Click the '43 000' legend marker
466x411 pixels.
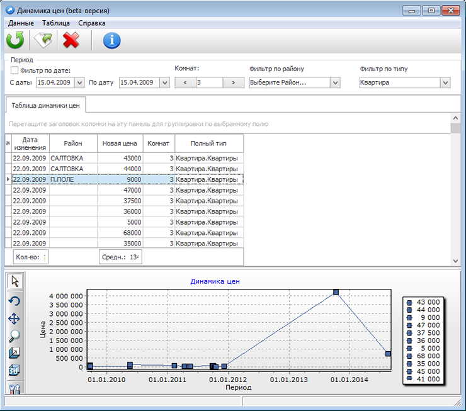(x=409, y=302)
